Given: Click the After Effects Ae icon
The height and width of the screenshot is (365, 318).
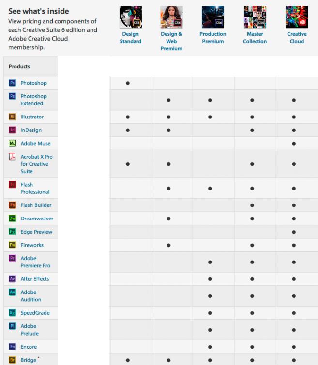Looking at the screenshot, I should click(13, 279).
